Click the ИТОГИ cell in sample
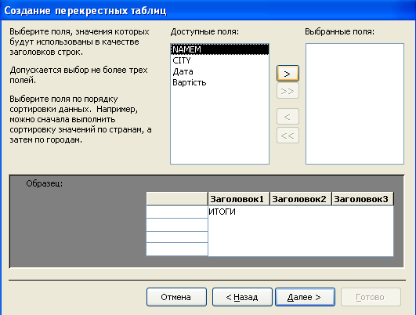 click(301, 231)
